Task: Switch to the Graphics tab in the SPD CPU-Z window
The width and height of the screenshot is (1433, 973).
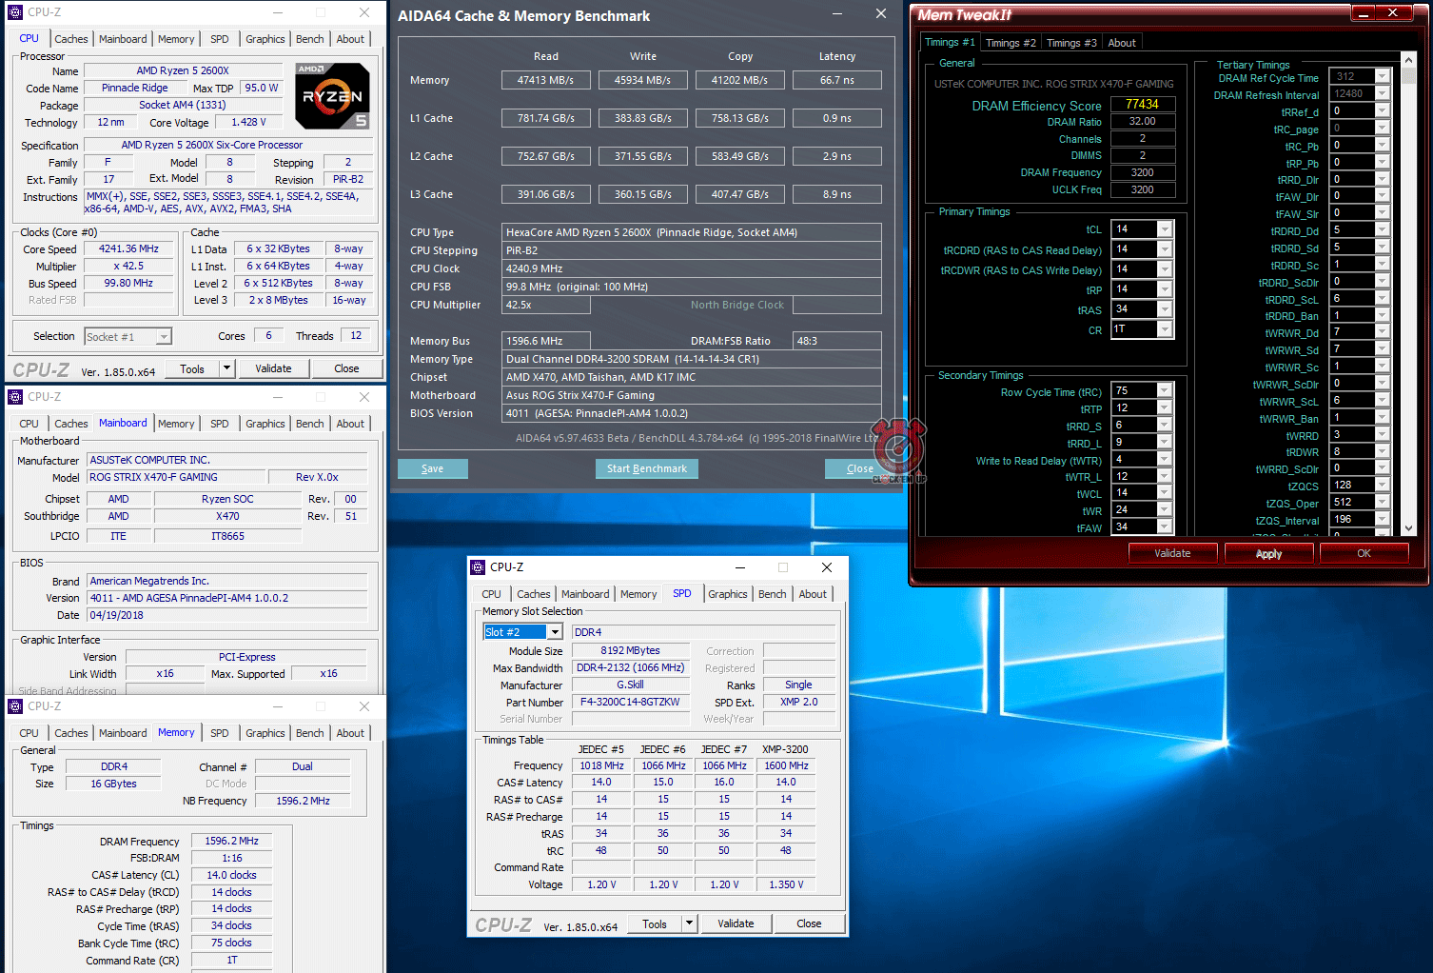Action: coord(727,594)
